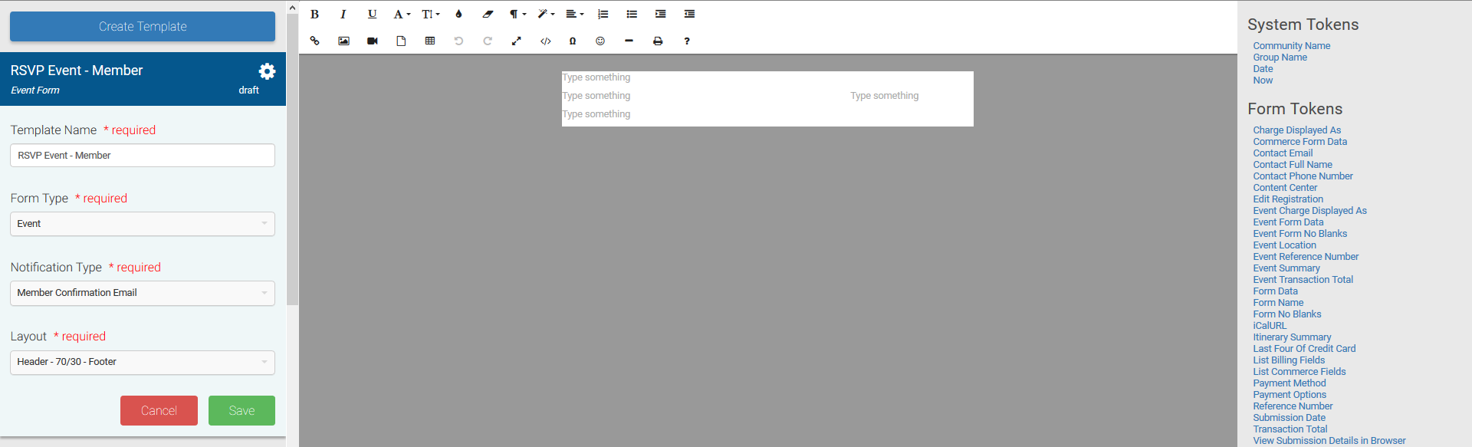This screenshot has width=1472, height=447.
Task: Click the Template Name input field
Action: coord(143,156)
